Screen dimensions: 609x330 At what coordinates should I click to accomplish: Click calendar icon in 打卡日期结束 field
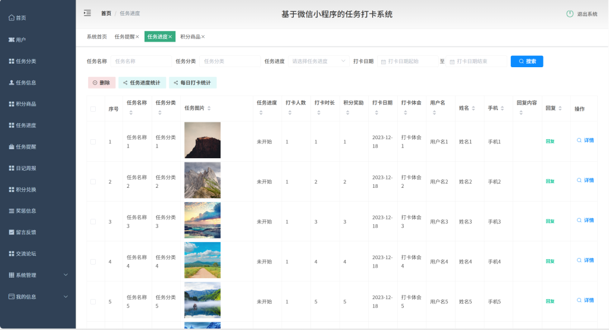452,62
